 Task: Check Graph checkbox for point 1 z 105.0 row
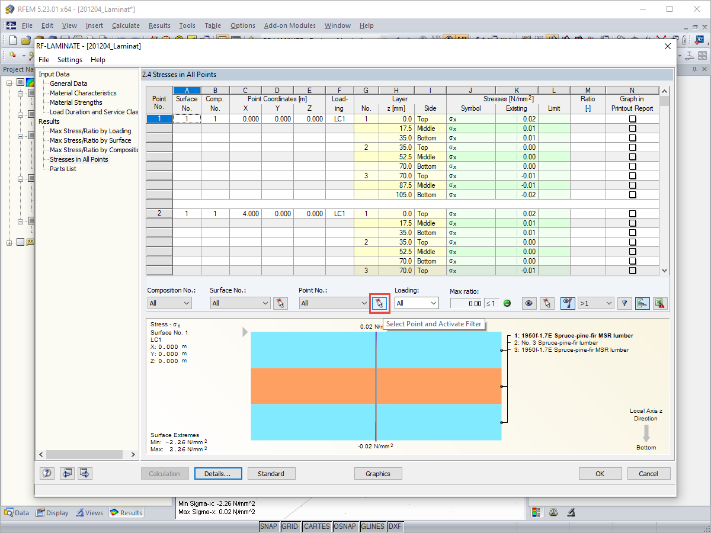632,195
